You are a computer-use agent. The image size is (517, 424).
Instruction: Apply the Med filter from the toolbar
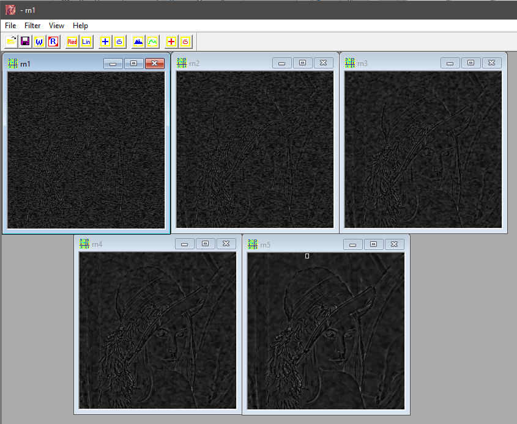click(72, 42)
